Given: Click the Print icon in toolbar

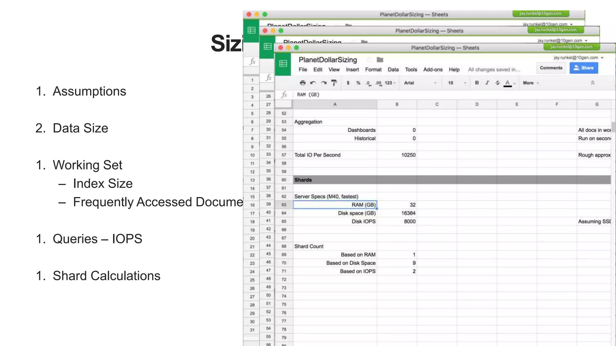Looking at the screenshot, I should tap(303, 83).
